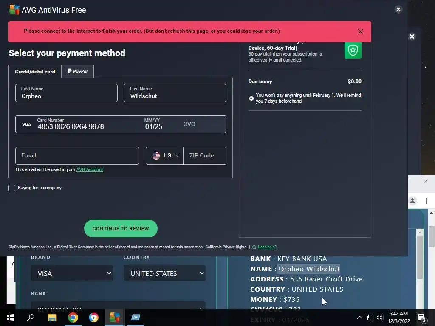Open the BRAND dropdown showing VISA
Screen dimensions: 435x326
[72, 273]
